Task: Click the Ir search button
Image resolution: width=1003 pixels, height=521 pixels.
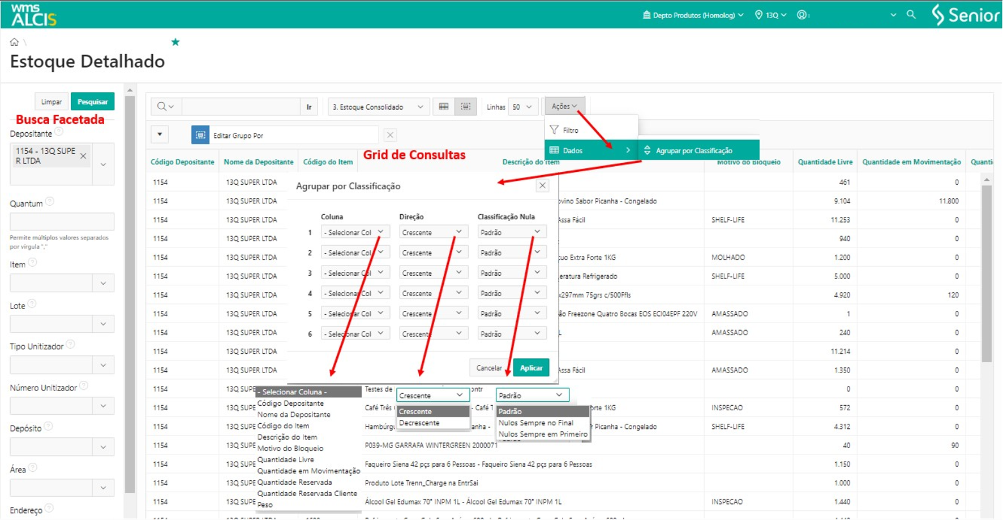Action: point(309,107)
